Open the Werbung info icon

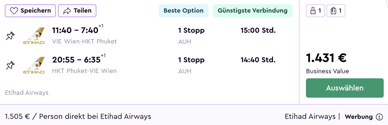379,117
